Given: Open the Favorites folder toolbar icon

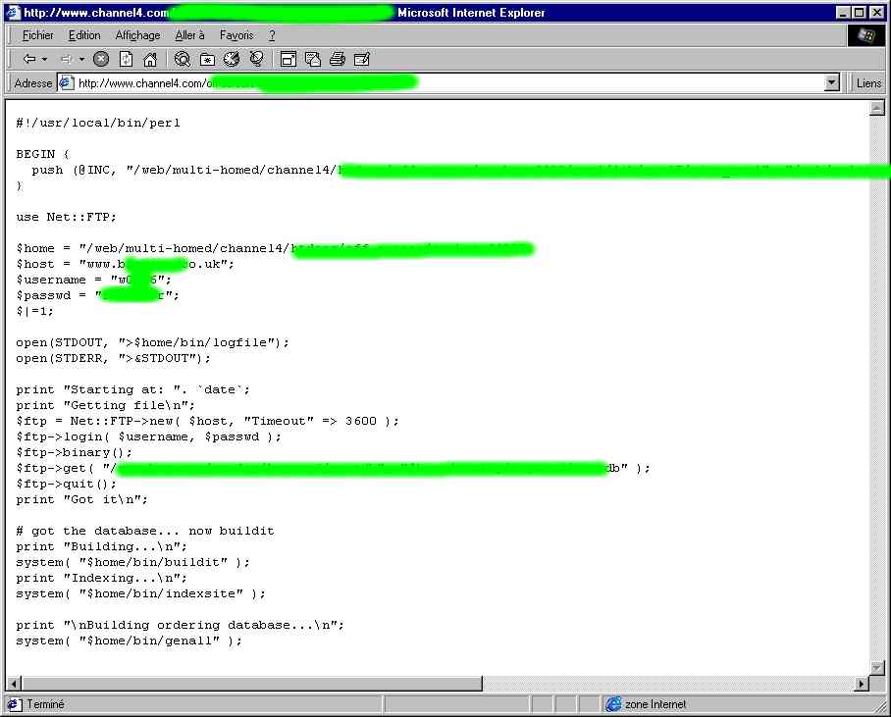Looking at the screenshot, I should coord(207,59).
